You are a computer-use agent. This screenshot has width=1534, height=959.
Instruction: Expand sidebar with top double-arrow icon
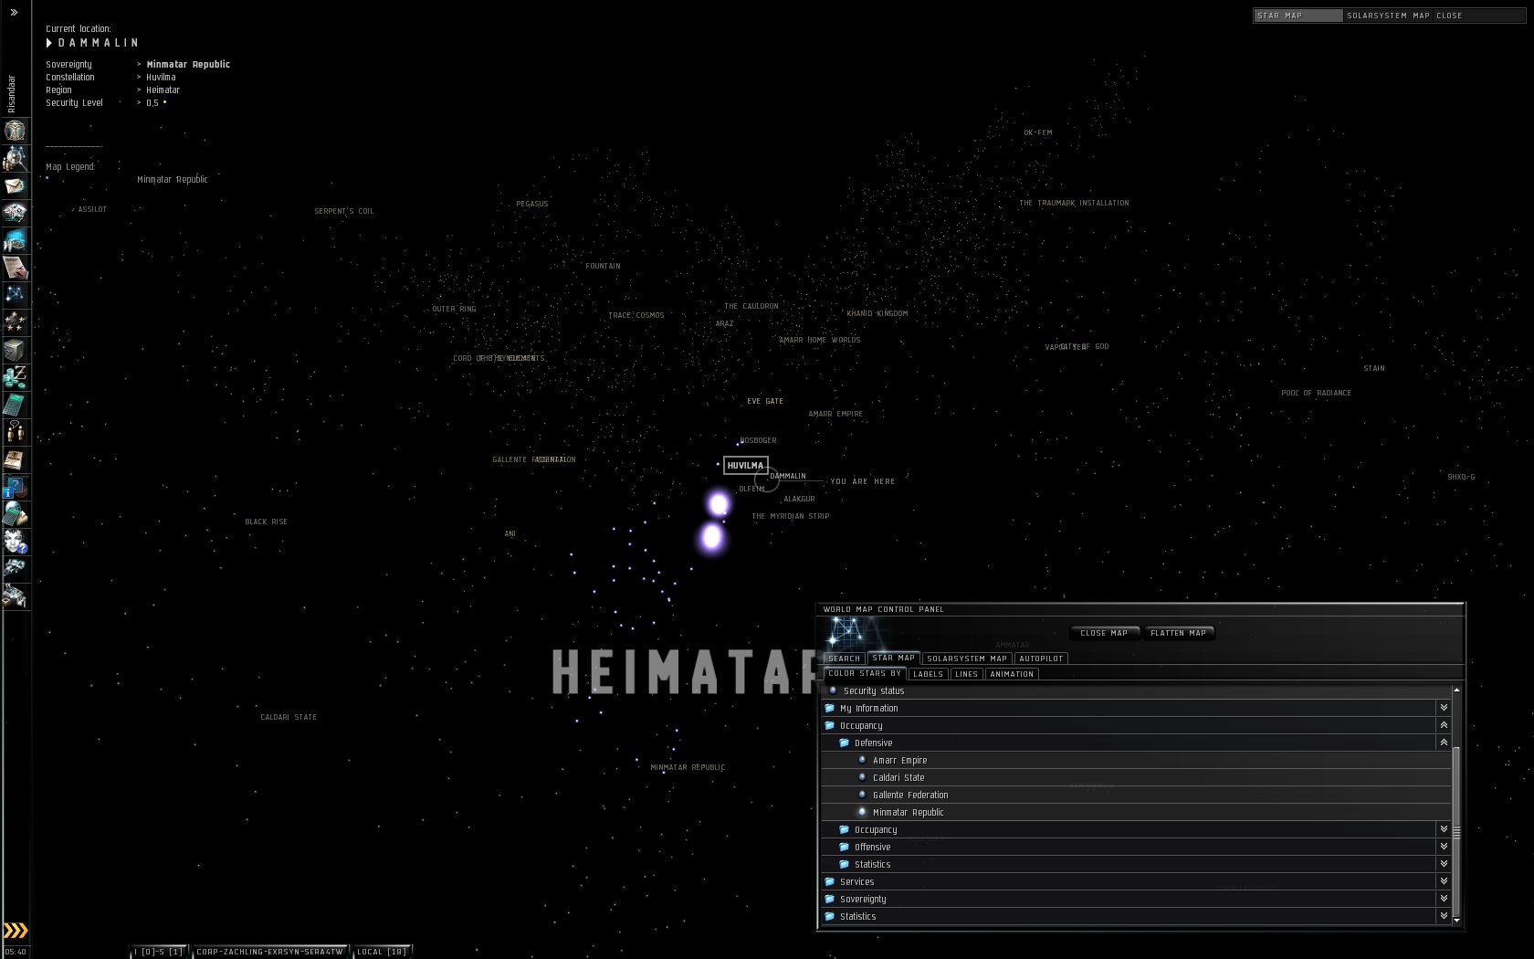(x=14, y=13)
